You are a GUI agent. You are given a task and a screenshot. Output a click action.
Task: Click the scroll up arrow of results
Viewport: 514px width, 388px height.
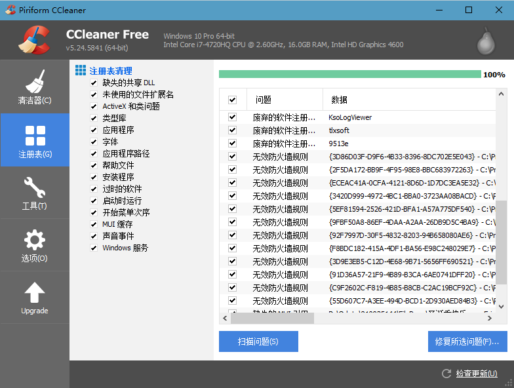point(501,94)
